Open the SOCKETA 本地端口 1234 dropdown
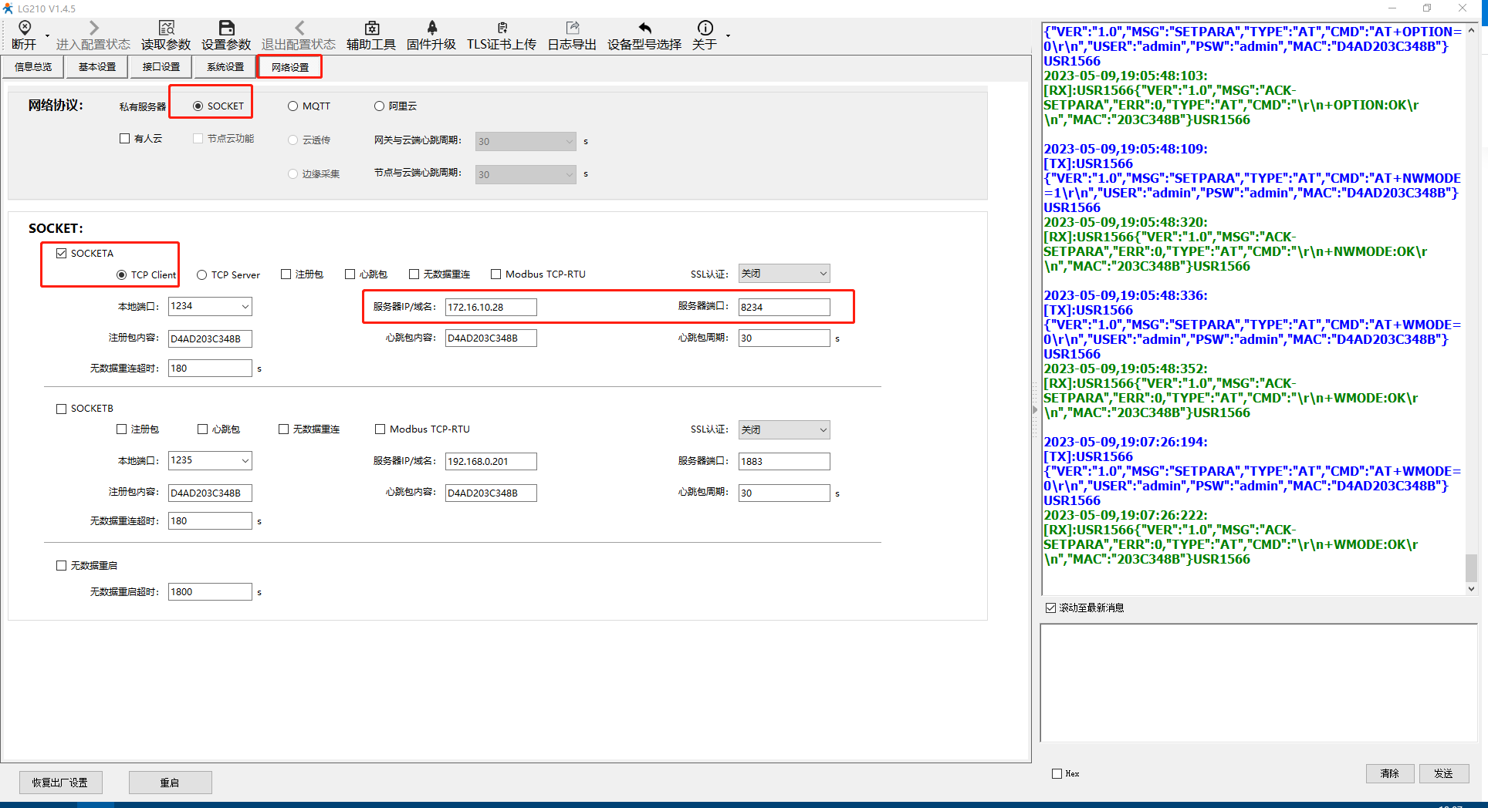The height and width of the screenshot is (808, 1488). [245, 307]
